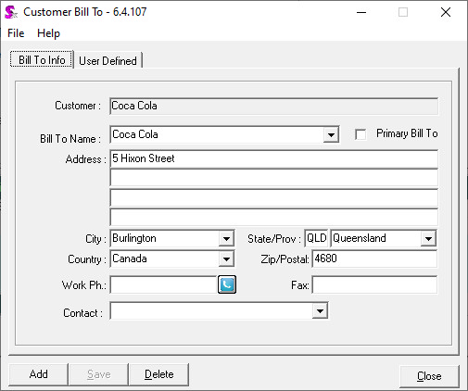Click the Zip/Postal input field
The image size is (468, 391).
[374, 259]
